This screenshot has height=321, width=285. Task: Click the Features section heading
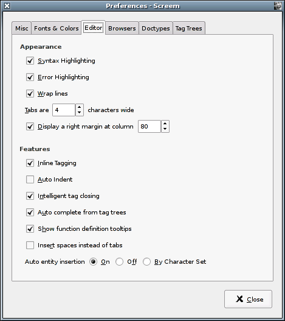[x=35, y=149]
